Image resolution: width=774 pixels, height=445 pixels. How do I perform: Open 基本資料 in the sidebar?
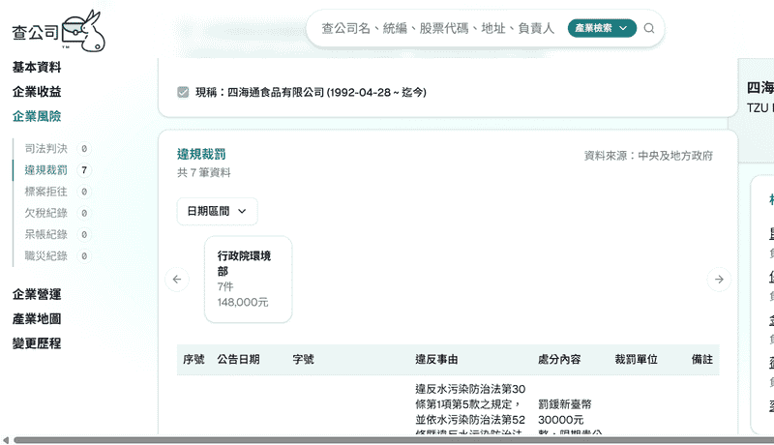point(37,68)
